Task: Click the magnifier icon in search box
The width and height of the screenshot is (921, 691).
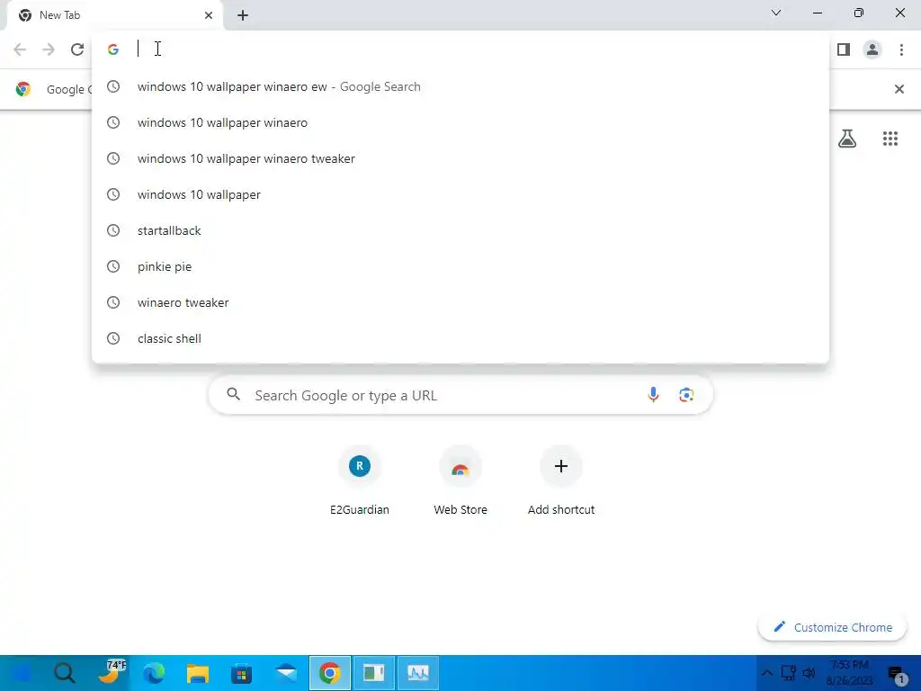Action: pos(234,394)
